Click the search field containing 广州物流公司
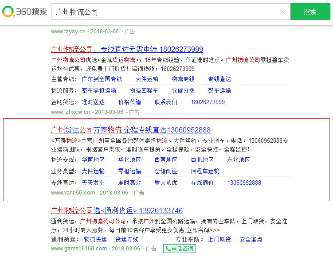Viewport: 333px width, 257px height. click(164, 12)
